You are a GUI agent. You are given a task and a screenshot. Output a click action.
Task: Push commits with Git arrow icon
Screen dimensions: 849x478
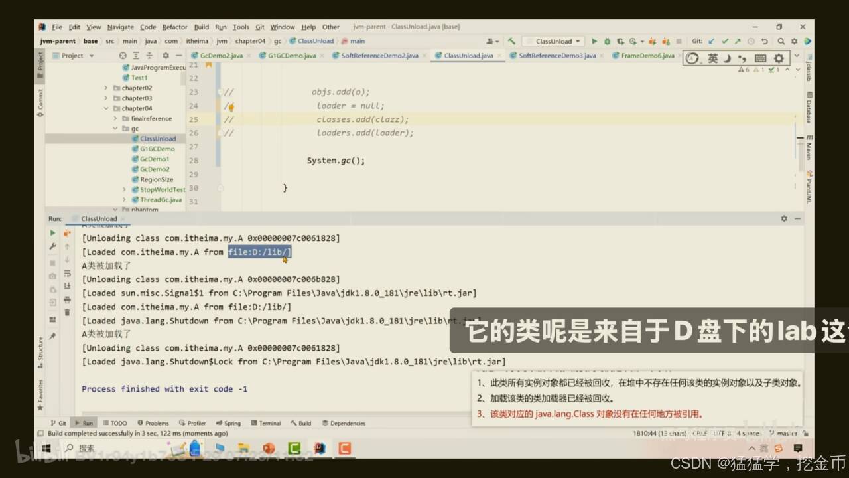[738, 41]
